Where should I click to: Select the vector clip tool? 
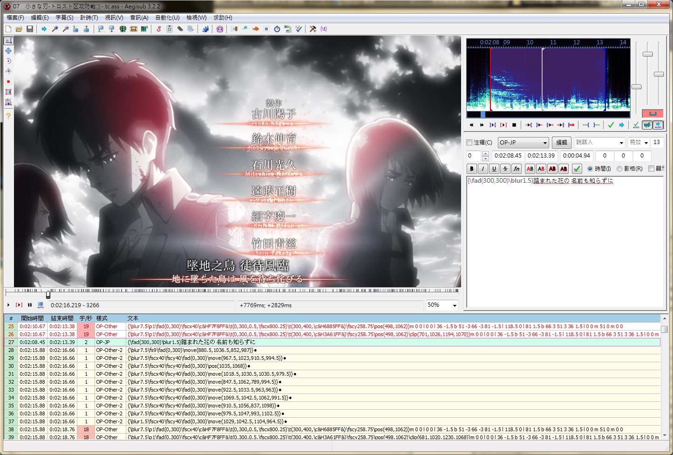pos(8,102)
